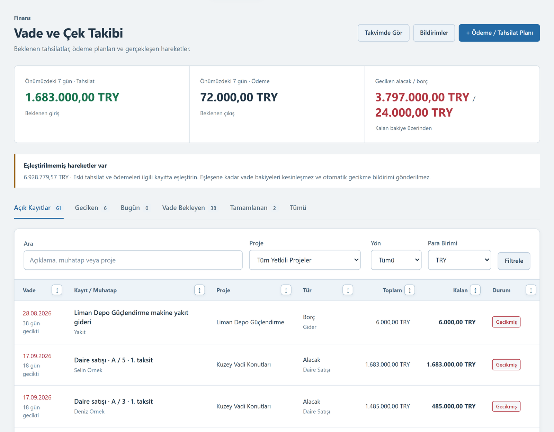Switch to Tamamlanan tab
Screen dimensions: 554x432
tap(253, 208)
